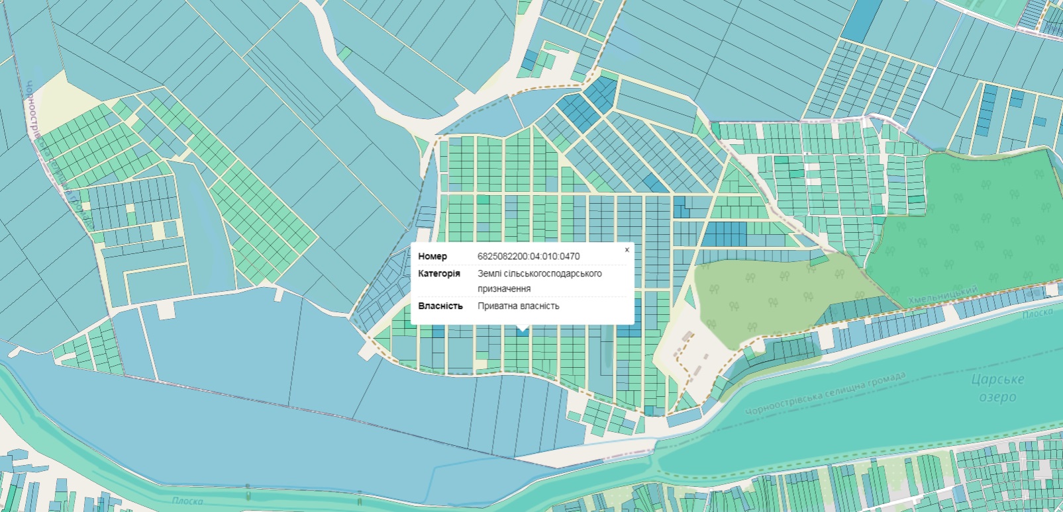This screenshot has height=512, width=1063.
Task: Click 'Приватна власність' ownership value
Action: coord(518,306)
